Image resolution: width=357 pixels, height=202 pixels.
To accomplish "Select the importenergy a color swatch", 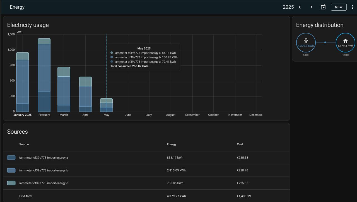I will pyautogui.click(x=11, y=158).
